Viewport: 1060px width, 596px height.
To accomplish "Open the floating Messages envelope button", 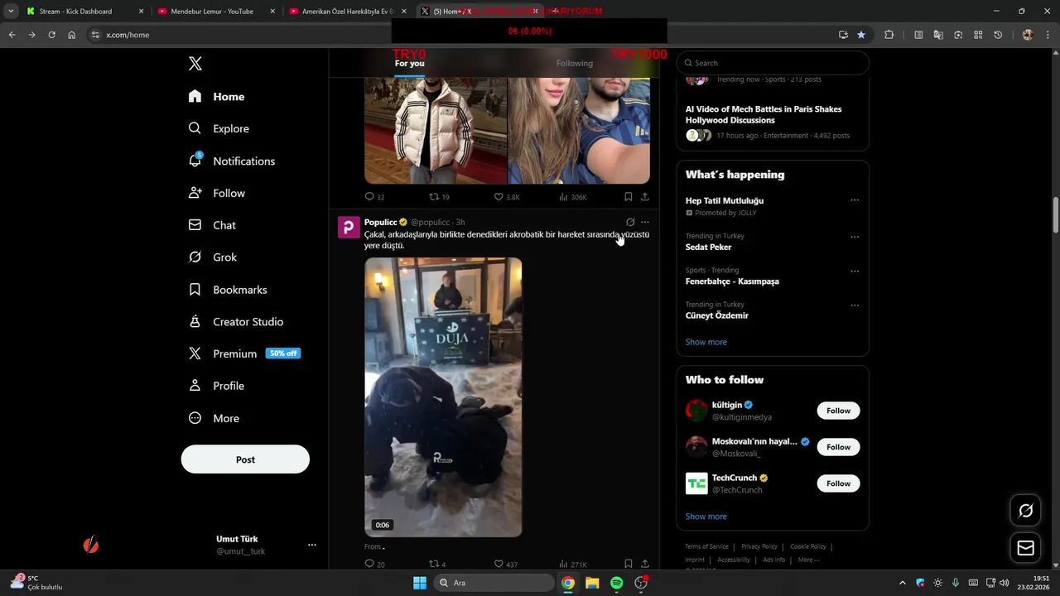I will click(x=1025, y=548).
